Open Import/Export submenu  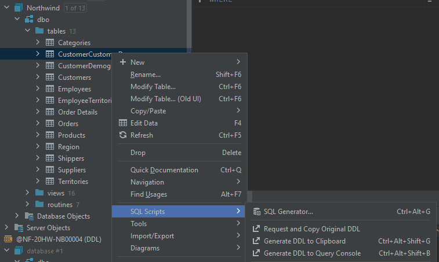(x=152, y=236)
